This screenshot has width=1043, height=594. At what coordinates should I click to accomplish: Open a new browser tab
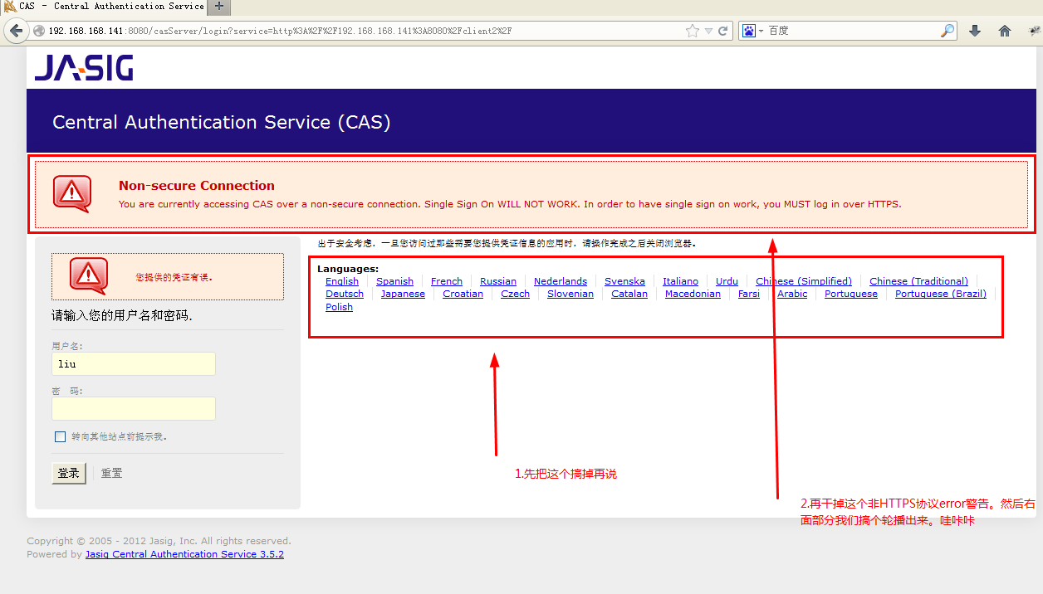tap(219, 7)
